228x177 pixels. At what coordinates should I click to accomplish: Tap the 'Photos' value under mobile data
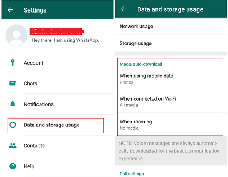(x=127, y=82)
